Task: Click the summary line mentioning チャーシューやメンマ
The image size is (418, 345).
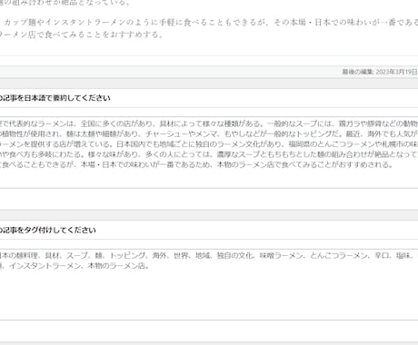Action: [x=209, y=133]
